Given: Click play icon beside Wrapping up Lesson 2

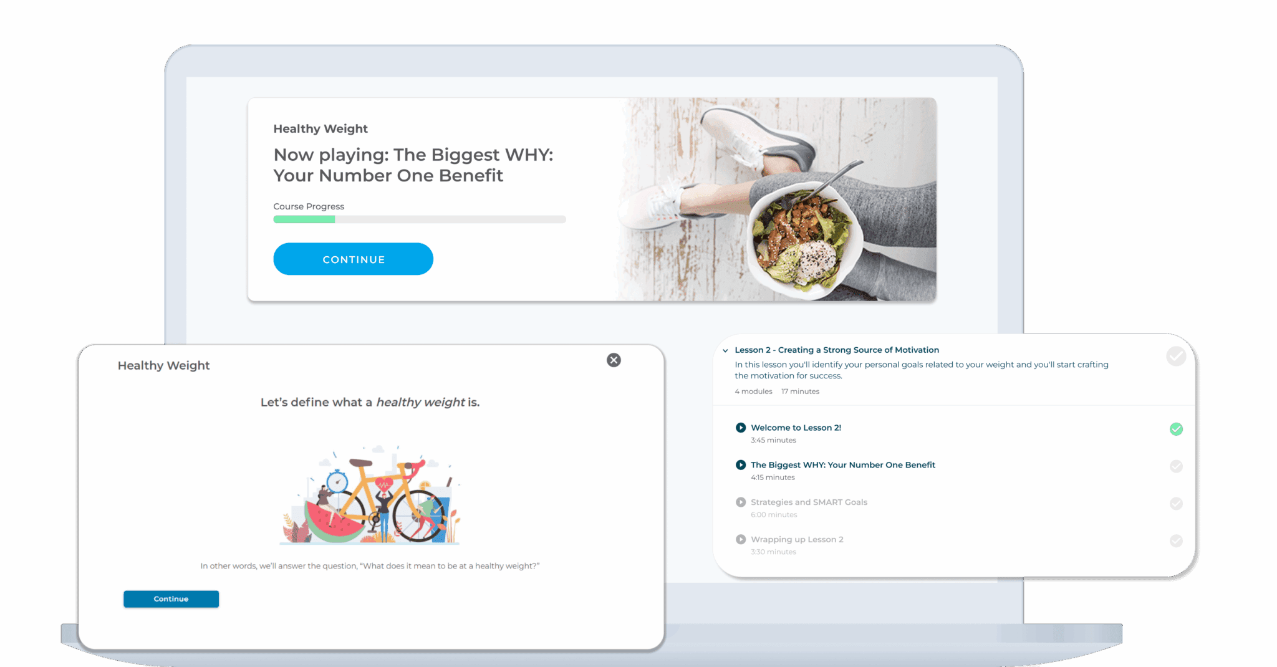Looking at the screenshot, I should click(740, 539).
